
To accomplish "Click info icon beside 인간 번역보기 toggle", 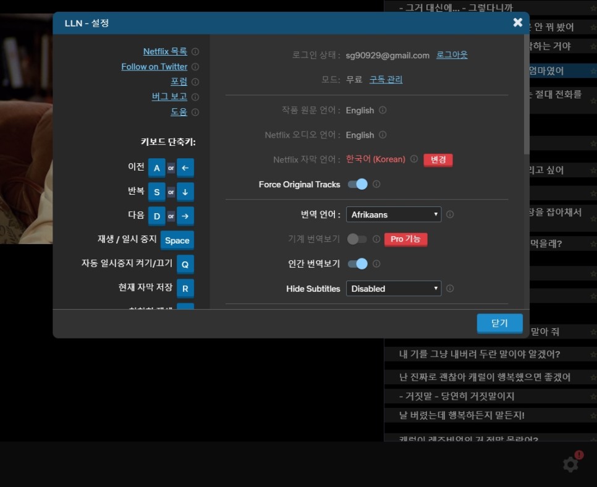I will tap(376, 263).
